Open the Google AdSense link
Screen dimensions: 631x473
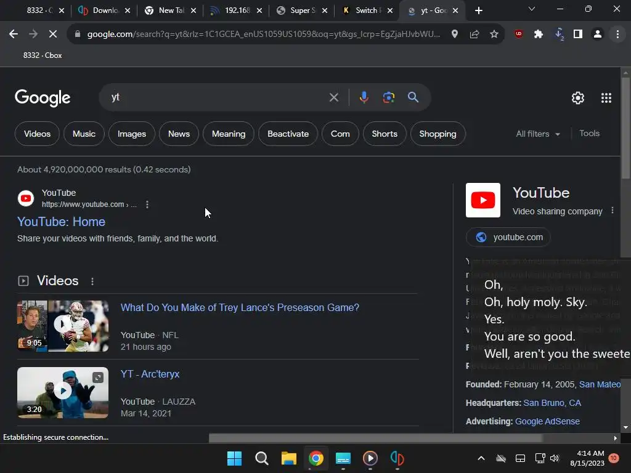547,421
